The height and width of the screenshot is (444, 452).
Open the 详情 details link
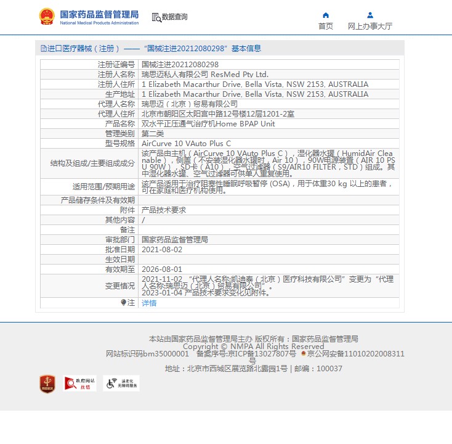tap(149, 303)
